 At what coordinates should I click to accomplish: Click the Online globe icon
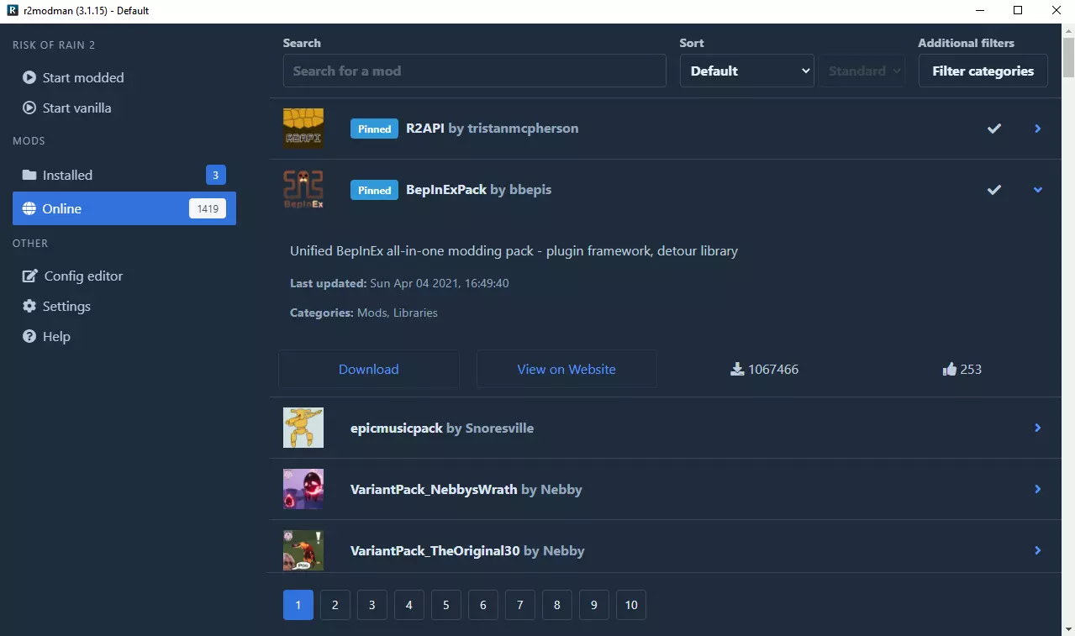point(29,208)
